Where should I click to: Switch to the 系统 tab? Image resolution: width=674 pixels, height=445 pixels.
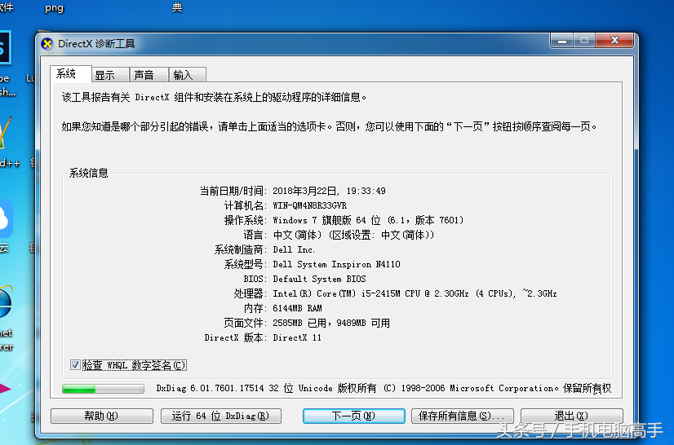(67, 74)
